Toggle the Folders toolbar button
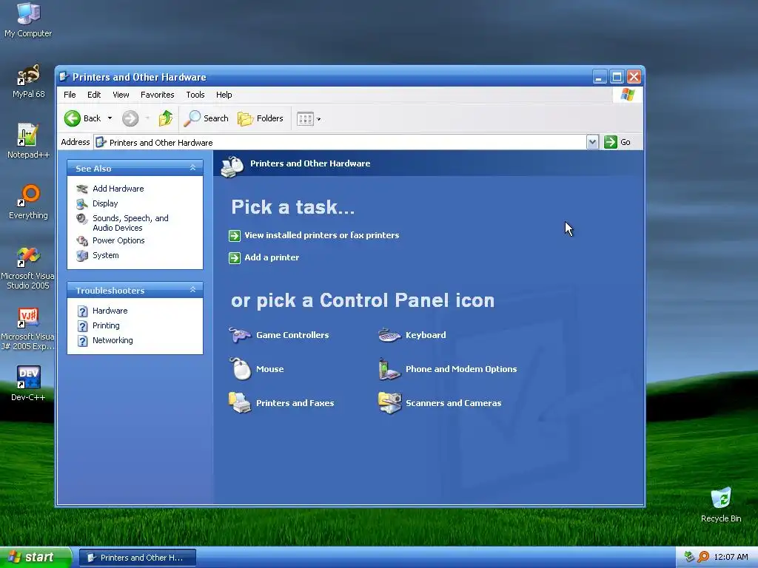 pos(260,118)
